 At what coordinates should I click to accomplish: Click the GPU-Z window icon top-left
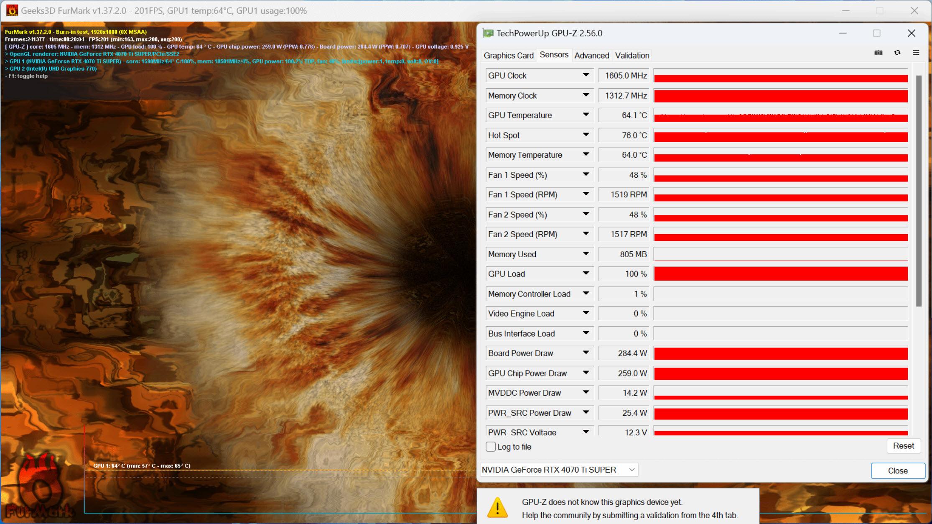tap(487, 33)
